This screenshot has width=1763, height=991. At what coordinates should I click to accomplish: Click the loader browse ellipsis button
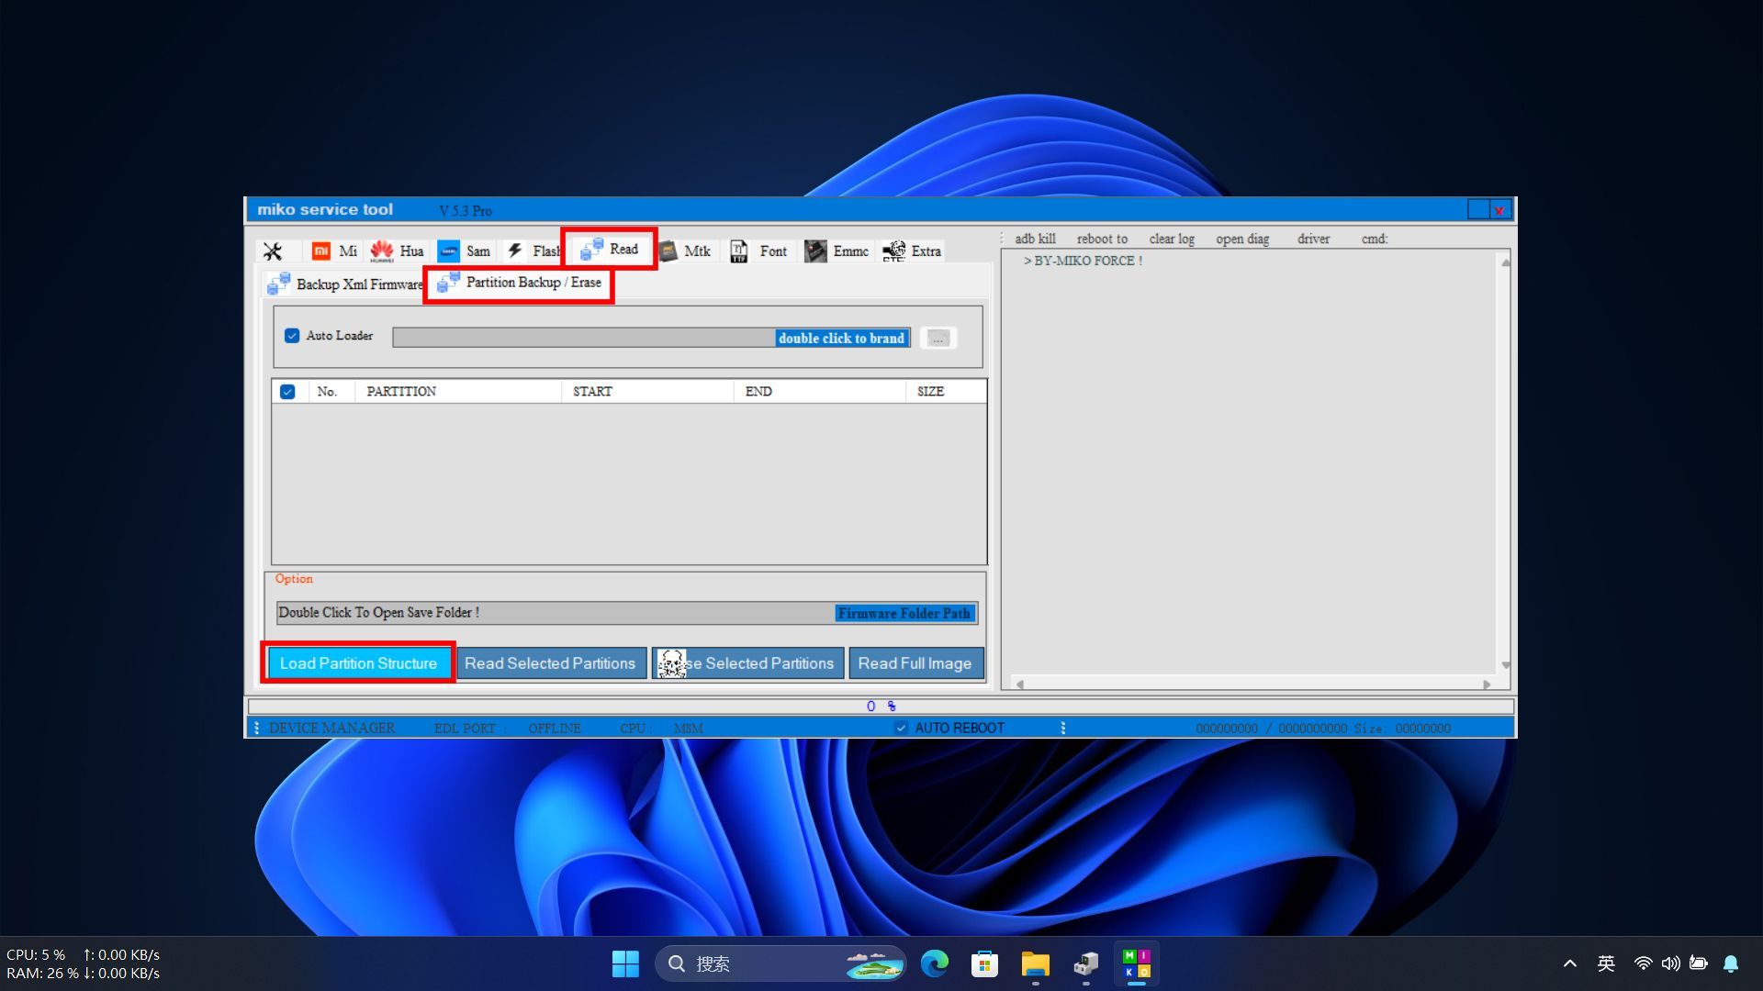pyautogui.click(x=938, y=339)
